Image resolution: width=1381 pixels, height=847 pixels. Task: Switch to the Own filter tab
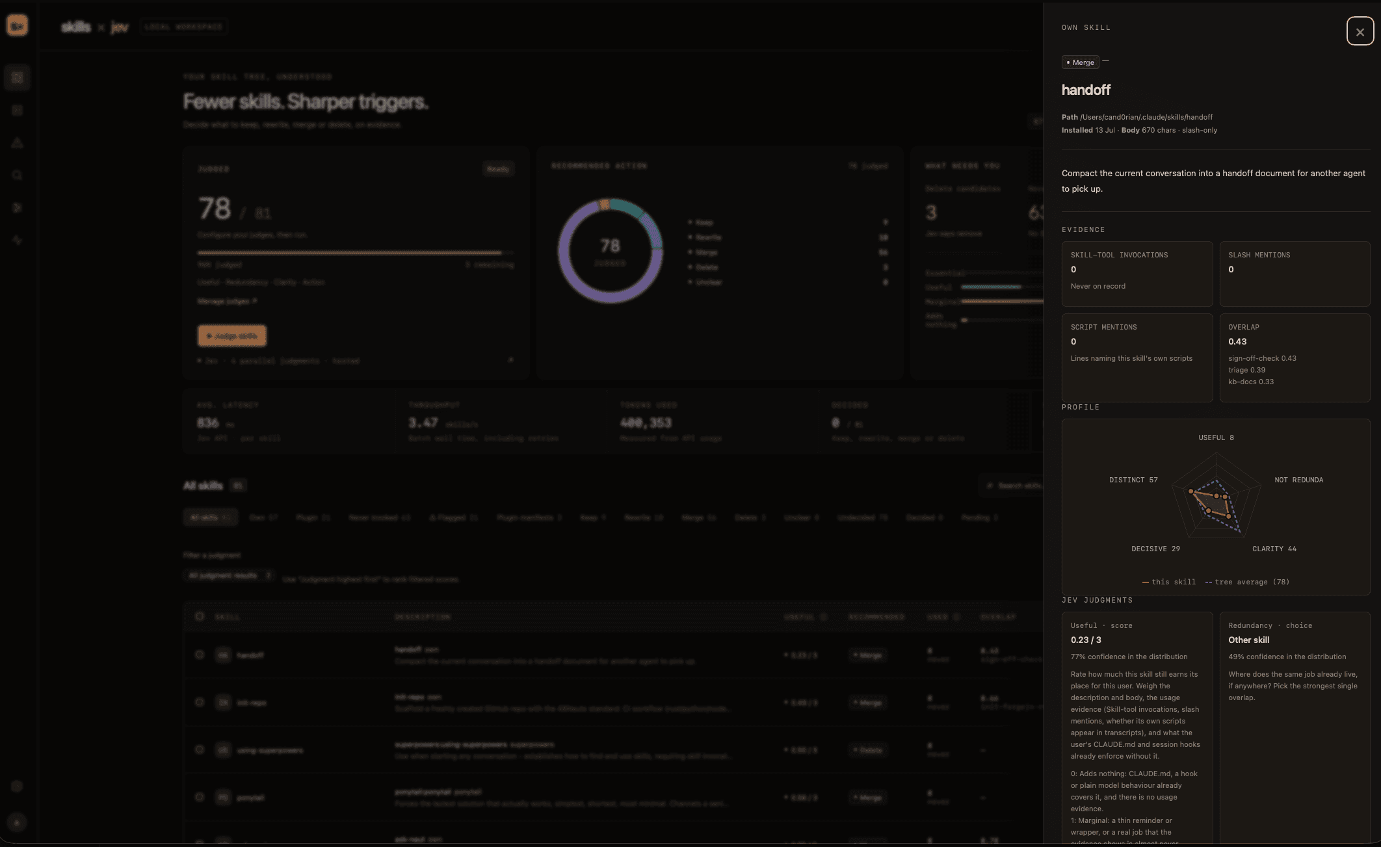(263, 517)
